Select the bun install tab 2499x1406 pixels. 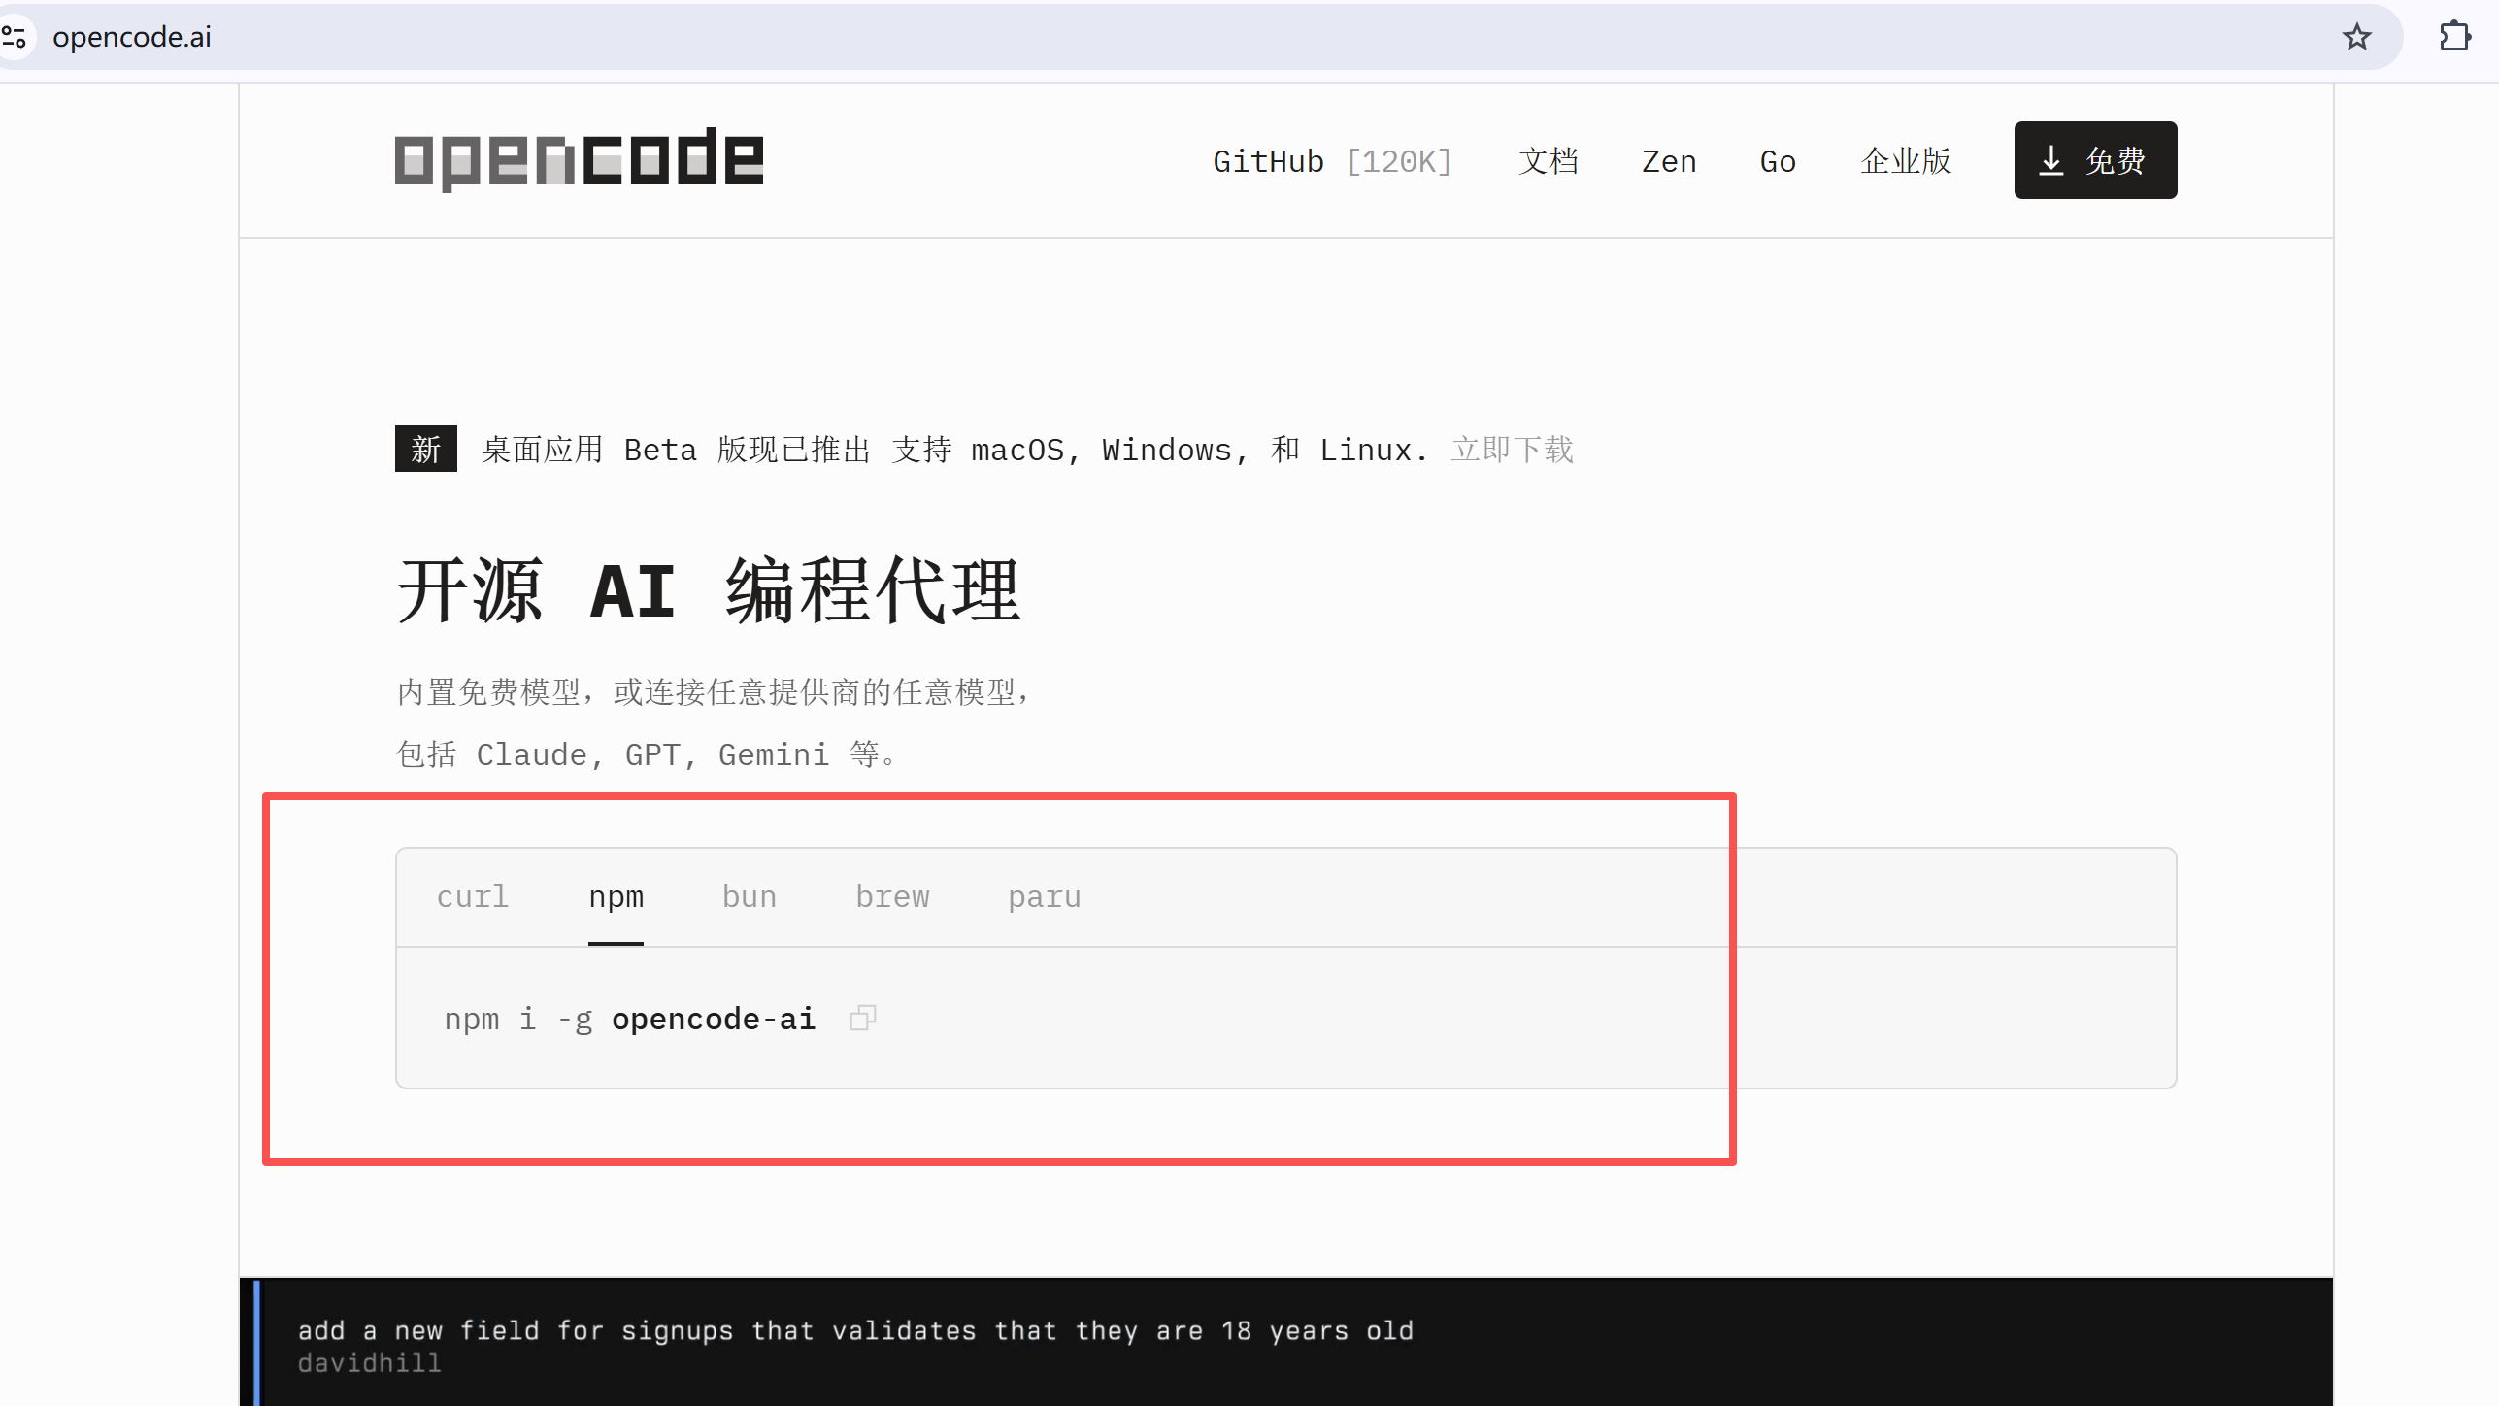click(x=749, y=896)
